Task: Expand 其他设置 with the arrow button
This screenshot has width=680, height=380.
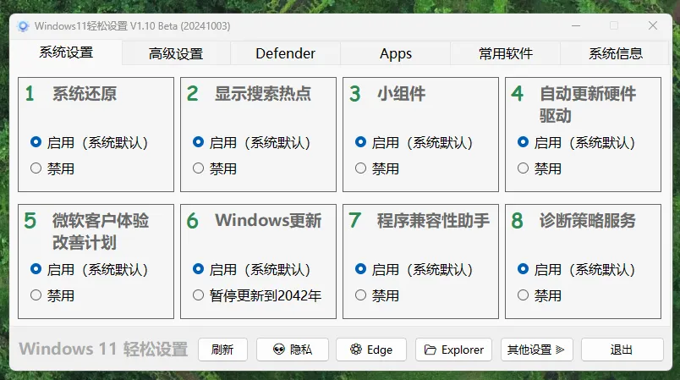Action: click(x=536, y=350)
